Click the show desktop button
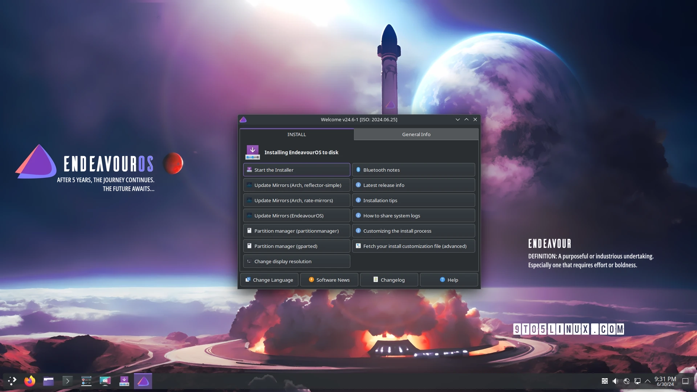The height and width of the screenshot is (392, 697). (685, 381)
